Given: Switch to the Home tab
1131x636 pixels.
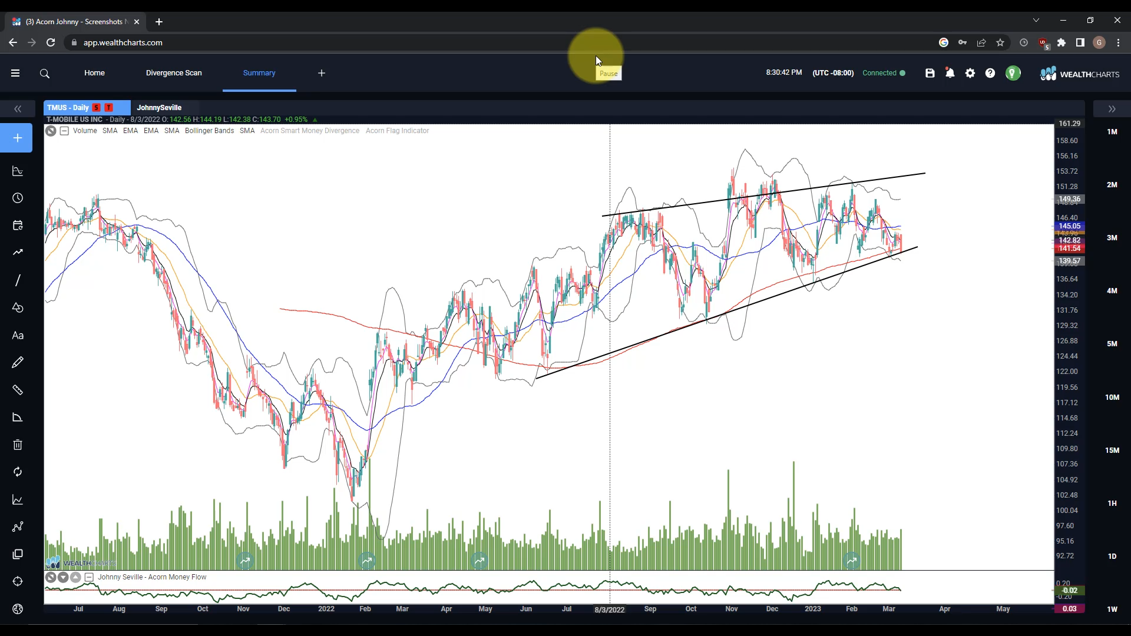Looking at the screenshot, I should tap(94, 73).
